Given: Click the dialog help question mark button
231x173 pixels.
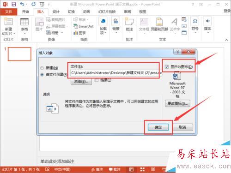Looking at the screenshot, I should (x=177, y=52).
